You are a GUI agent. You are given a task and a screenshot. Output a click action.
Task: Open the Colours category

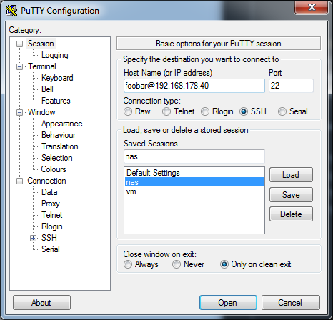click(x=54, y=169)
